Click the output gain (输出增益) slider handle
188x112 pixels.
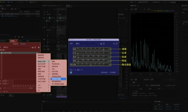(90, 64)
